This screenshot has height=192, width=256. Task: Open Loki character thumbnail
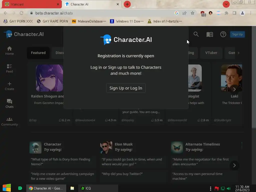tap(231, 78)
